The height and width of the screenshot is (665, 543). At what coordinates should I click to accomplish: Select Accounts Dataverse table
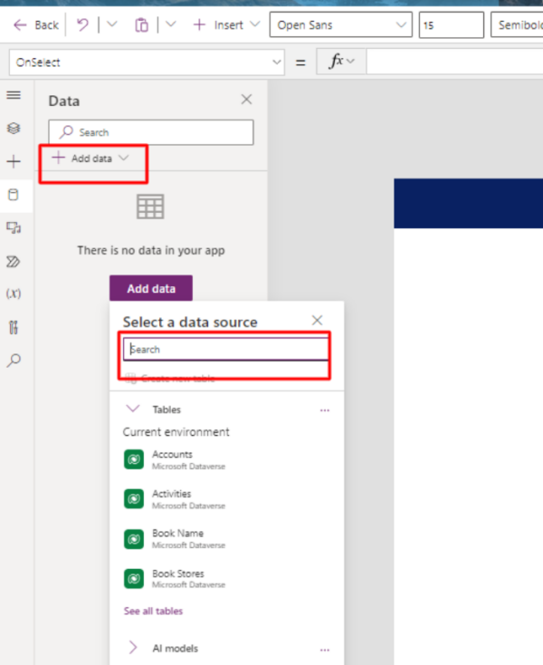pyautogui.click(x=172, y=459)
